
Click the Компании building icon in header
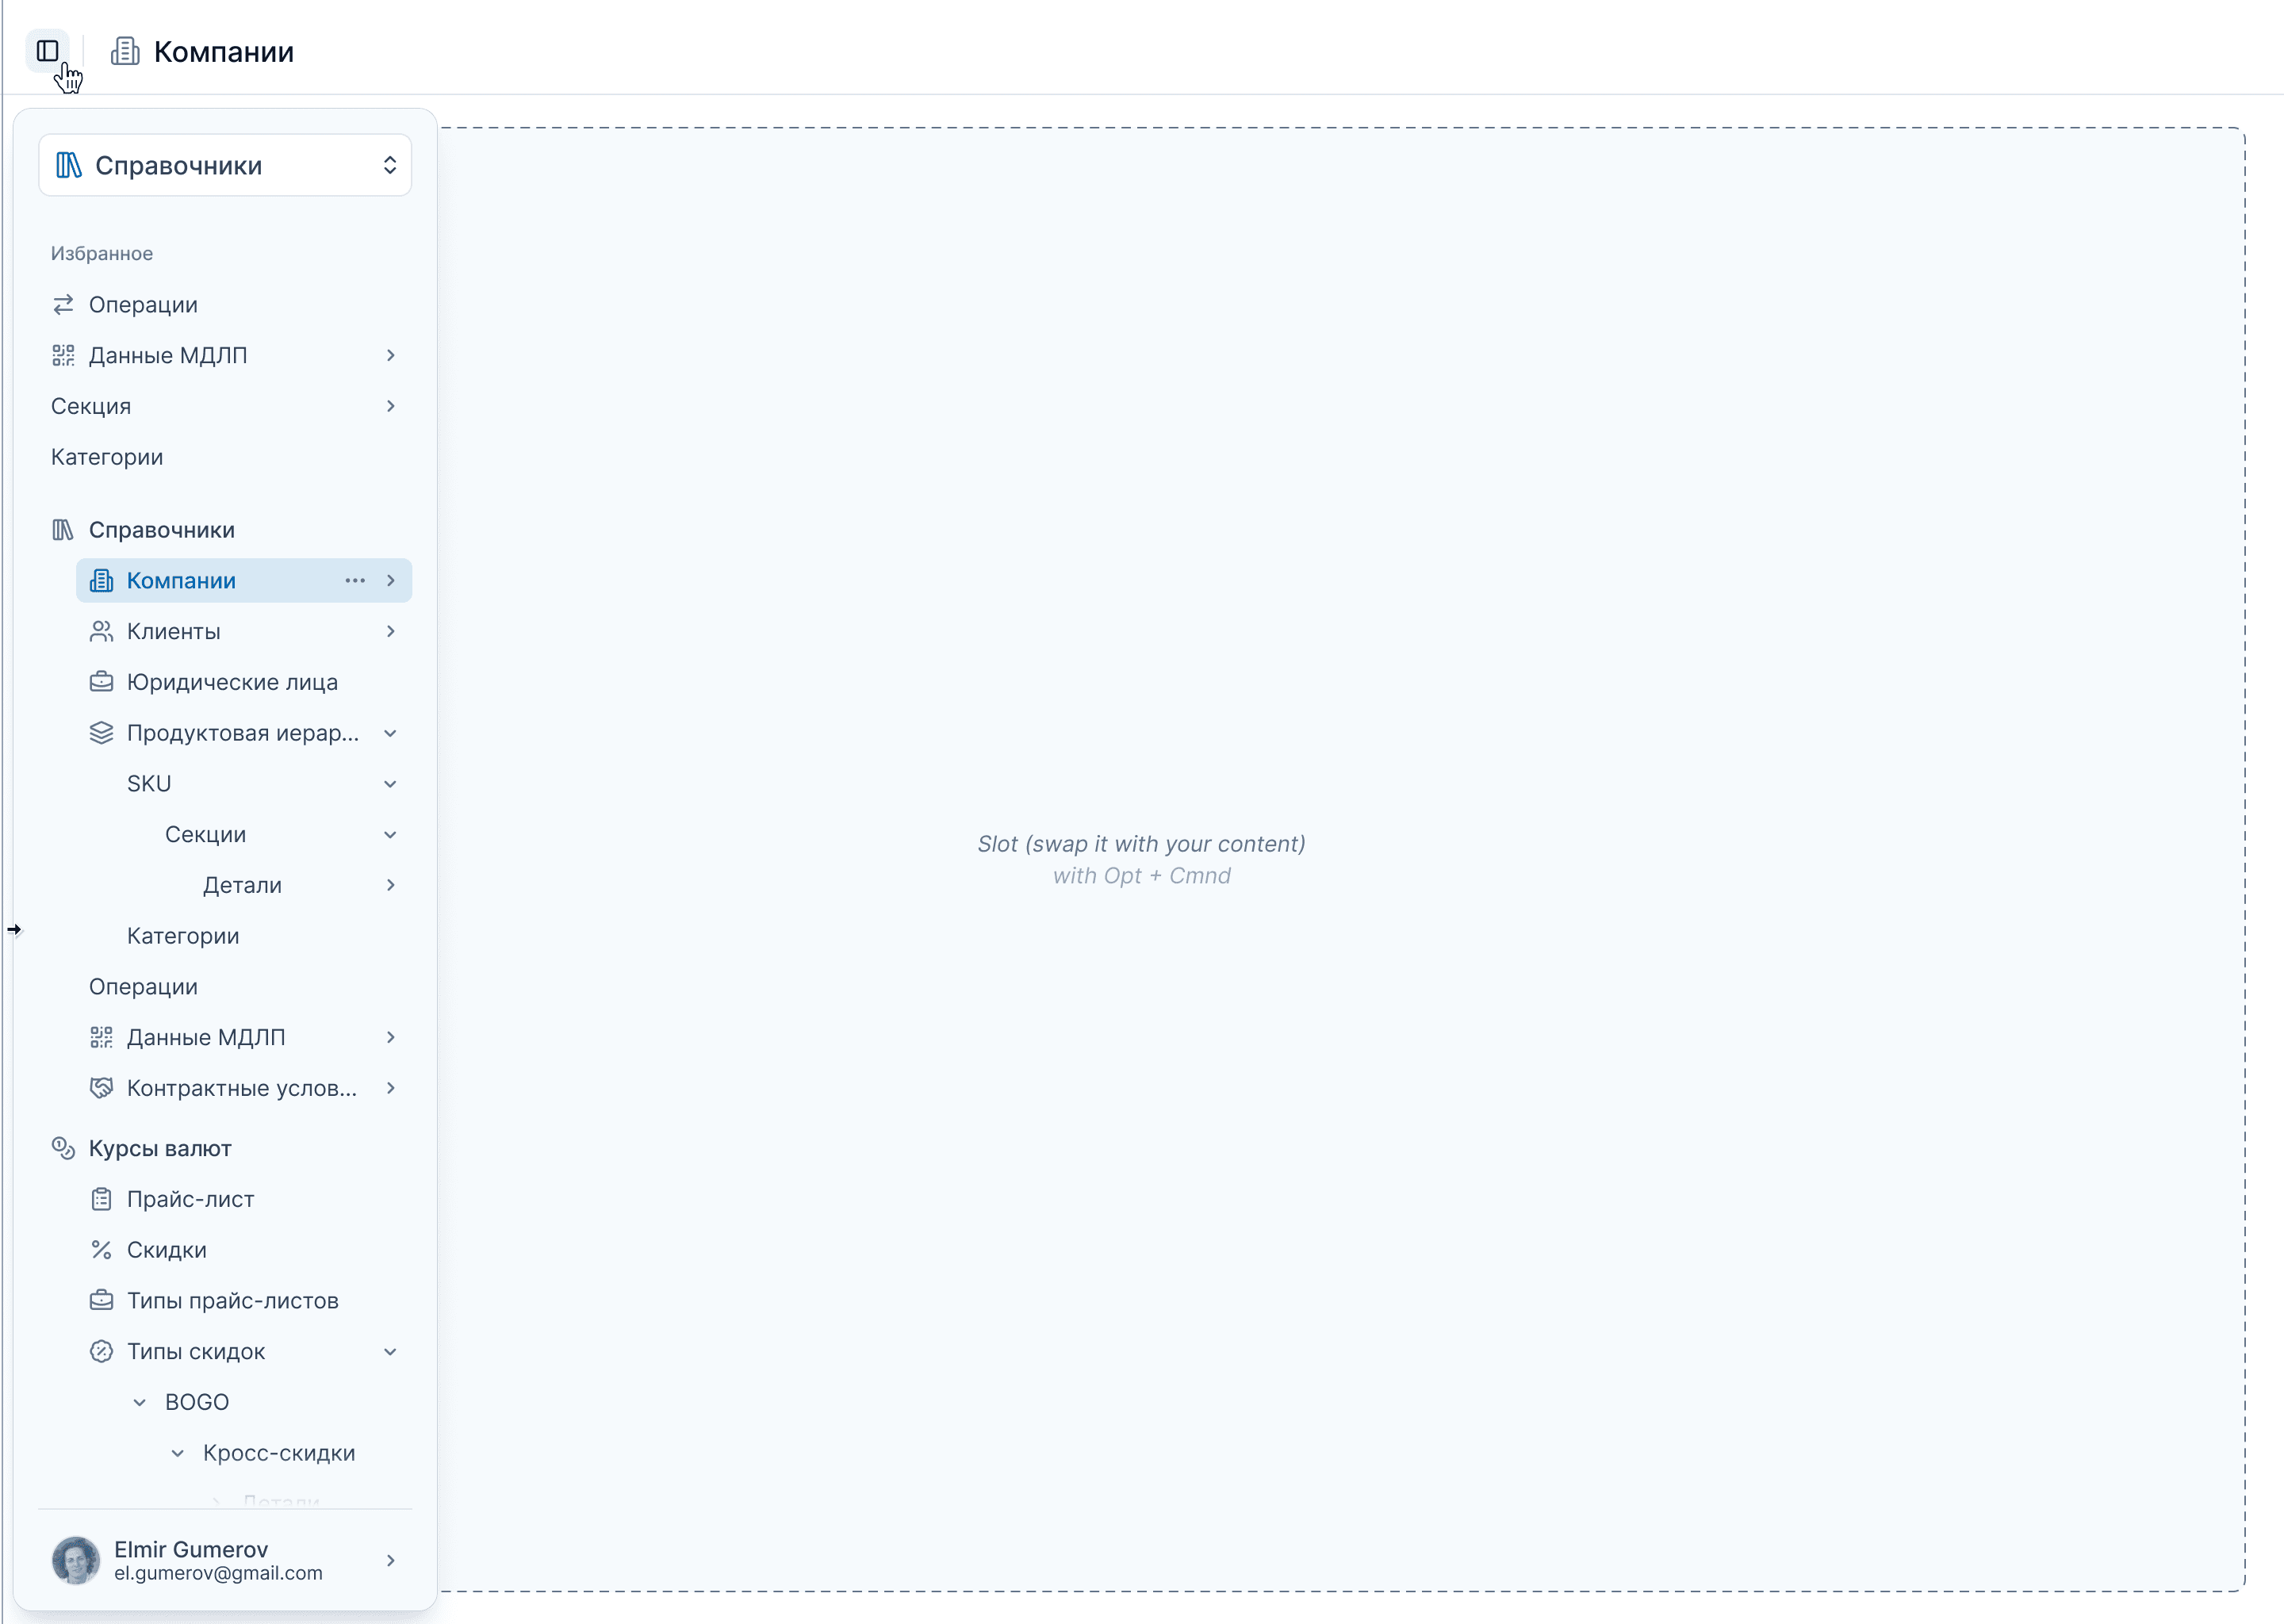point(125,51)
